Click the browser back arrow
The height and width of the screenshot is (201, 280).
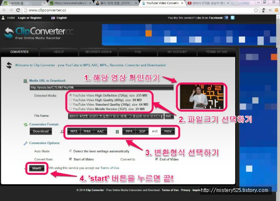click(x=4, y=10)
